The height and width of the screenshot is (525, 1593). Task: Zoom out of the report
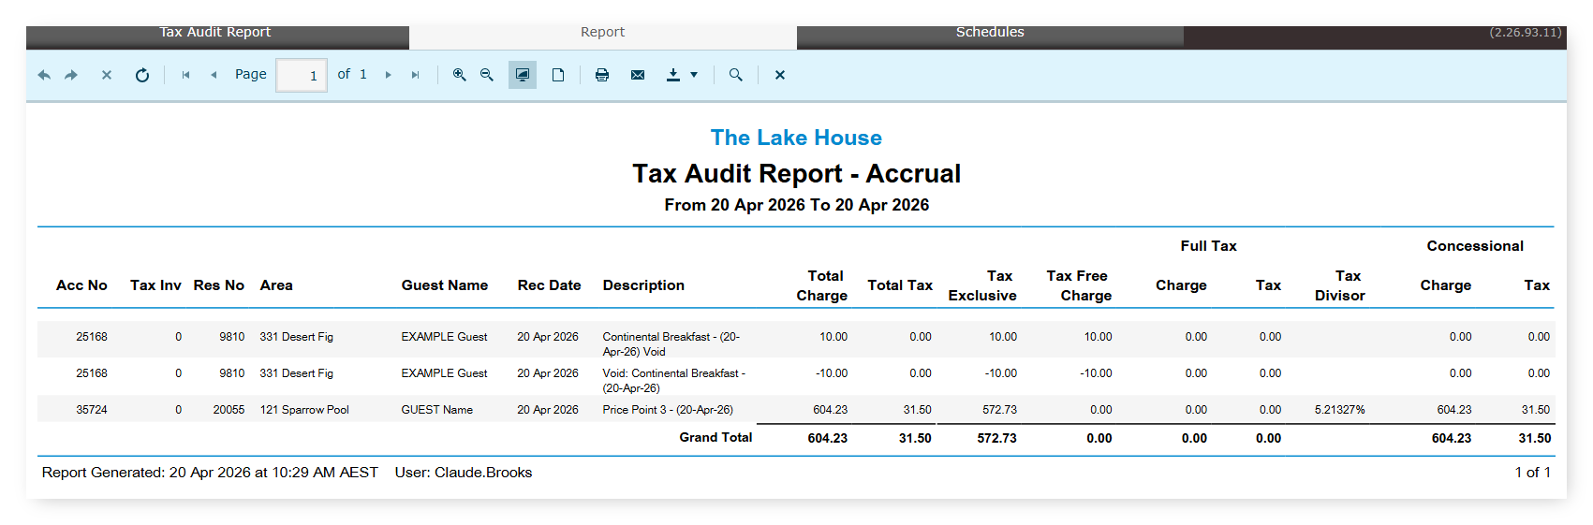pyautogui.click(x=486, y=75)
